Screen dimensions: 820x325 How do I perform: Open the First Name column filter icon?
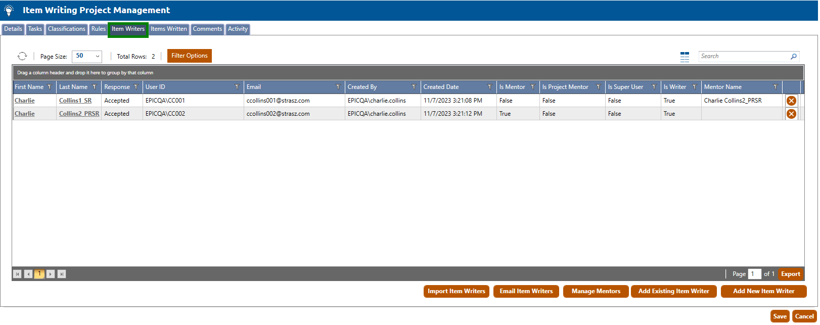[x=50, y=87]
